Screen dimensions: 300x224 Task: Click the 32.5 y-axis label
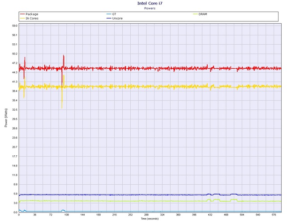(x=15, y=110)
